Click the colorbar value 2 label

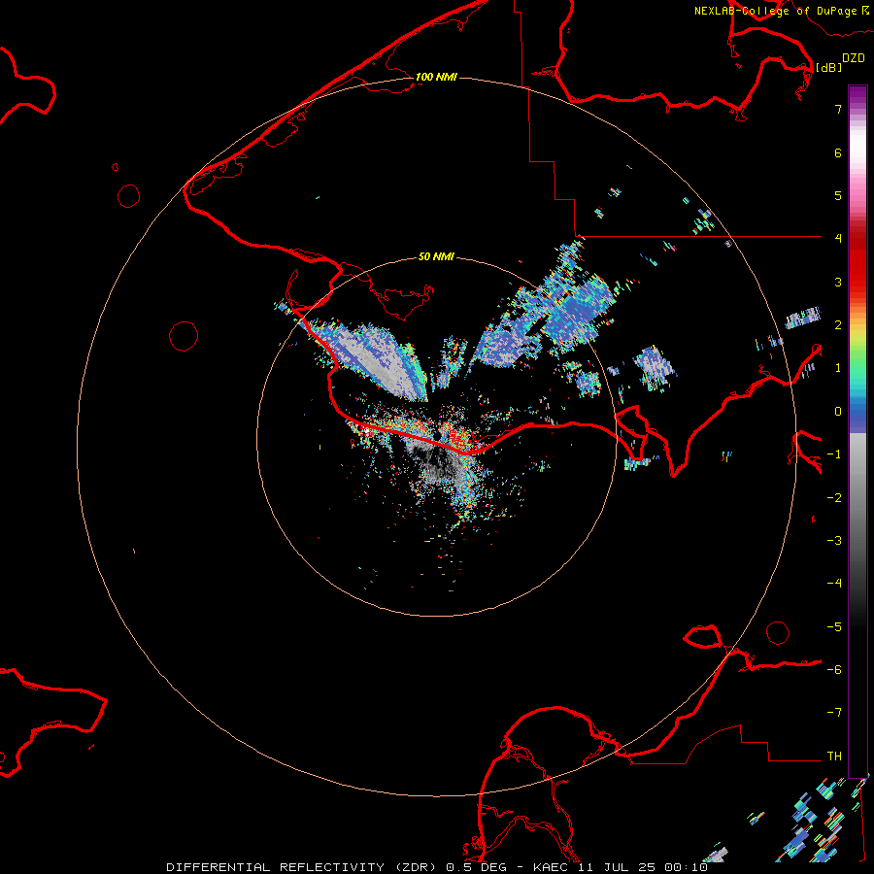pos(838,325)
